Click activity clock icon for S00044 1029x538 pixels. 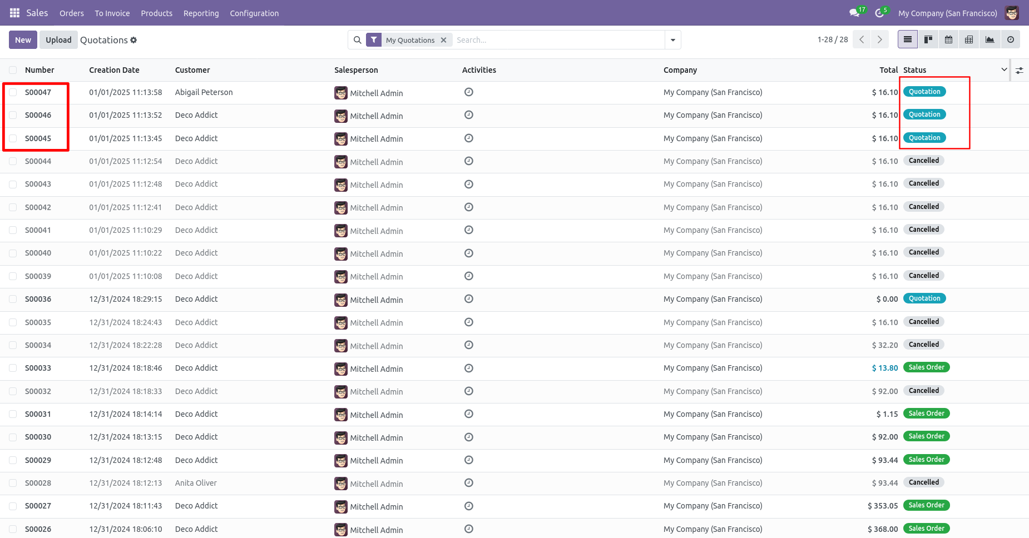pos(469,161)
